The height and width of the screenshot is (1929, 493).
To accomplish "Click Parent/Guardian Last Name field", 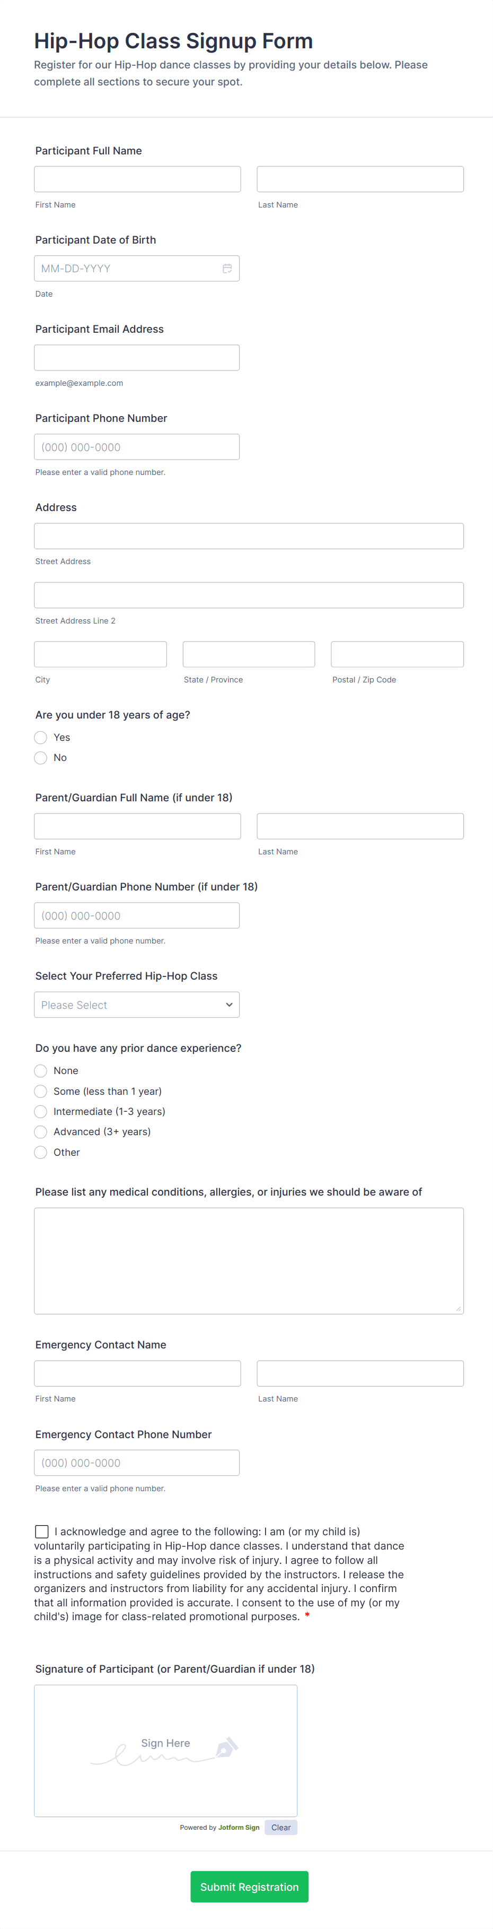I will (360, 826).
